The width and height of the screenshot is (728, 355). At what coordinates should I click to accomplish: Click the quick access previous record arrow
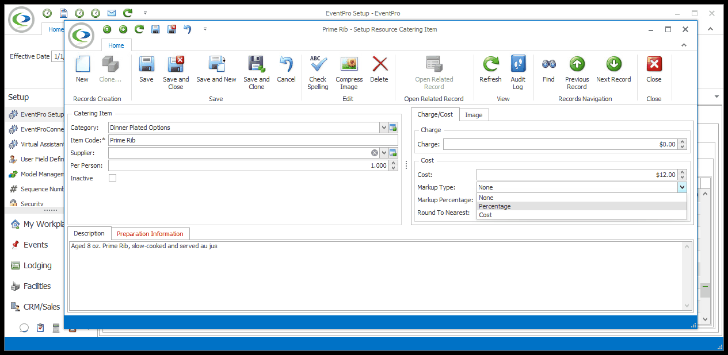click(107, 29)
